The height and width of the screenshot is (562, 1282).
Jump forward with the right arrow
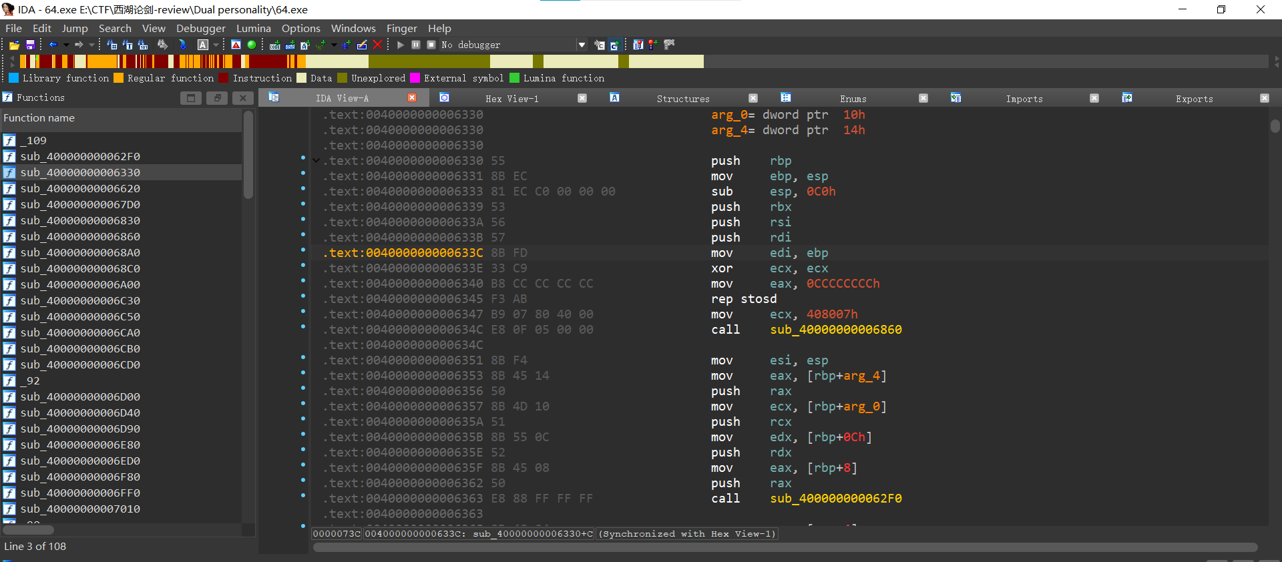pyautogui.click(x=79, y=45)
